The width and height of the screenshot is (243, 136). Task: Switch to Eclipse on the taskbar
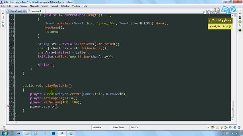[62, 133]
